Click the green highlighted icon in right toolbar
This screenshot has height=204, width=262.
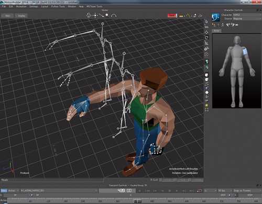206,62
